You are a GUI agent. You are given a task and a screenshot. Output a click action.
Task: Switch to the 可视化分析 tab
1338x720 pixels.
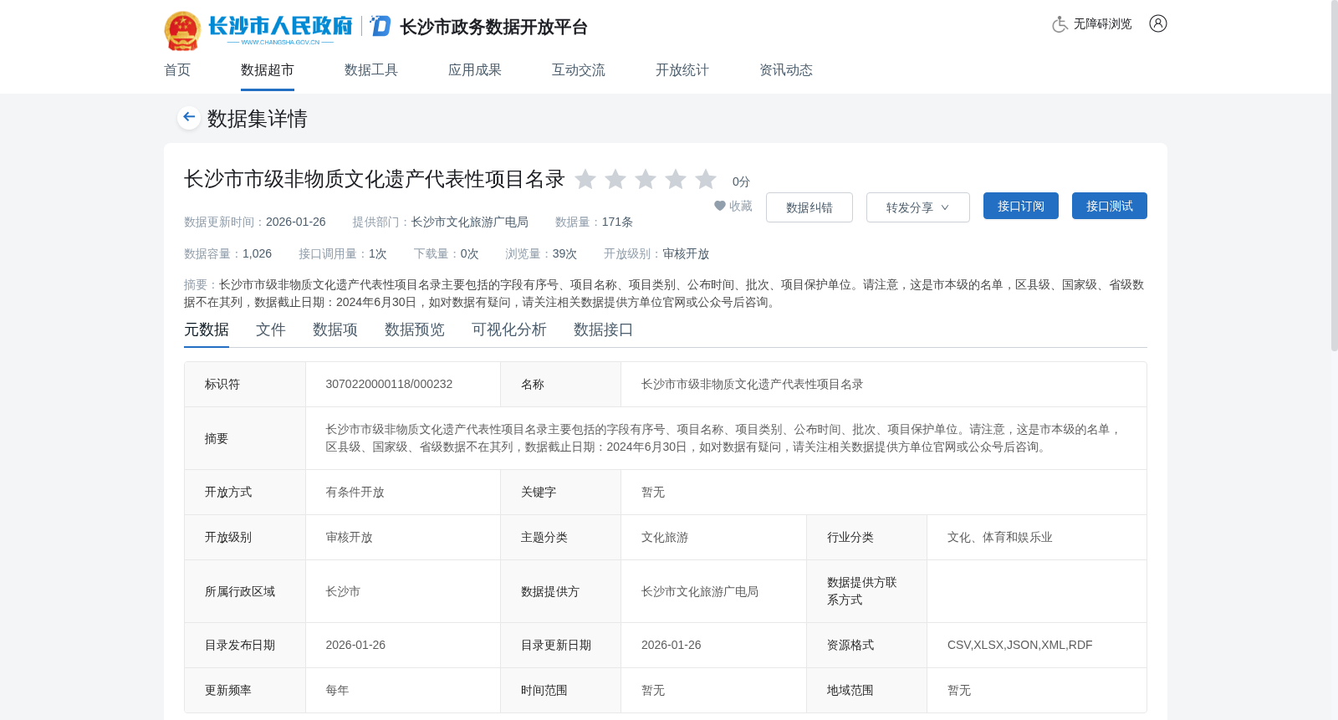click(x=509, y=329)
